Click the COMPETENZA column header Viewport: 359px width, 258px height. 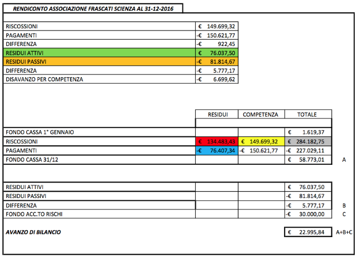260,115
